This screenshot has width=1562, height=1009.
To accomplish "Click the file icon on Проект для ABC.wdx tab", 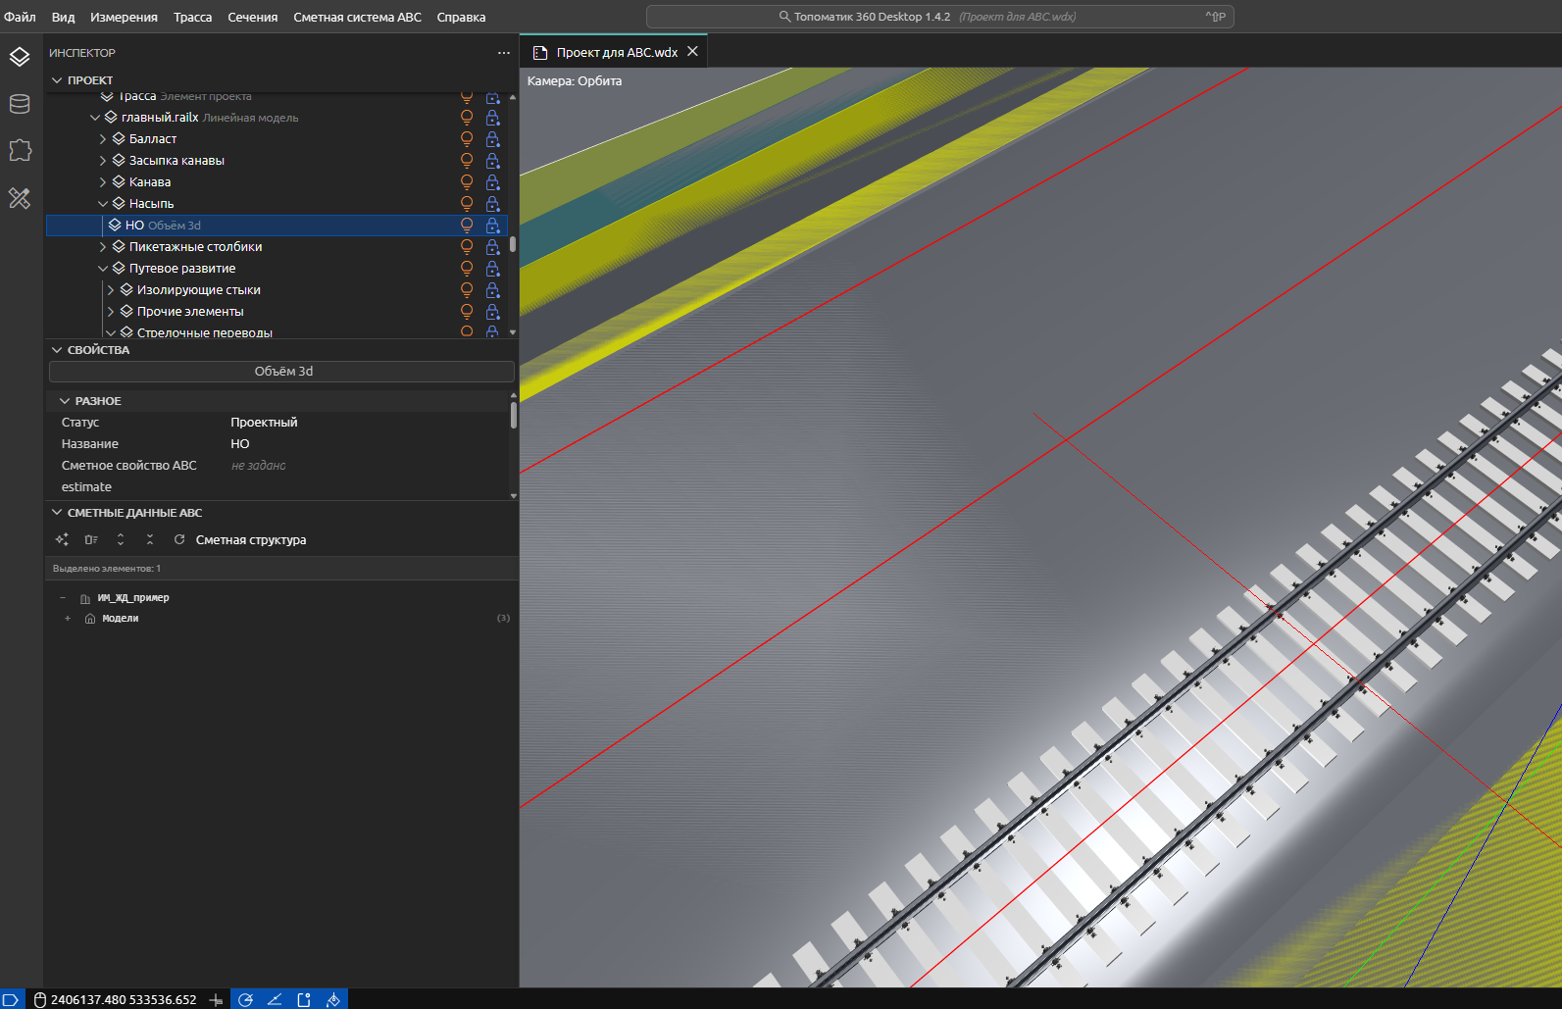I will 539,53.
